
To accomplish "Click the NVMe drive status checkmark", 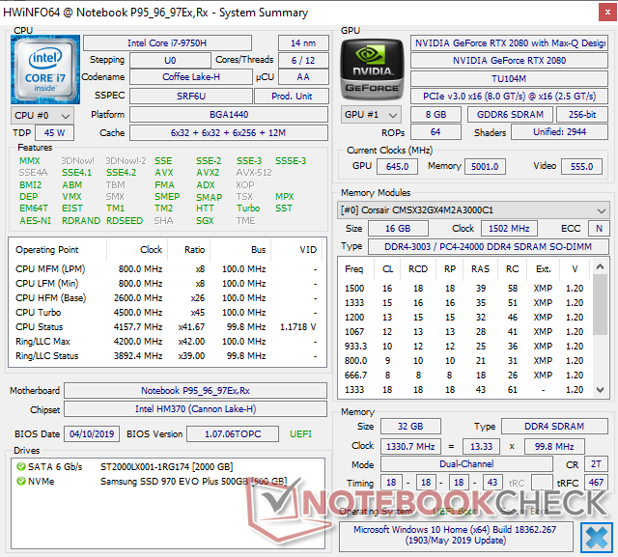I will [21, 481].
